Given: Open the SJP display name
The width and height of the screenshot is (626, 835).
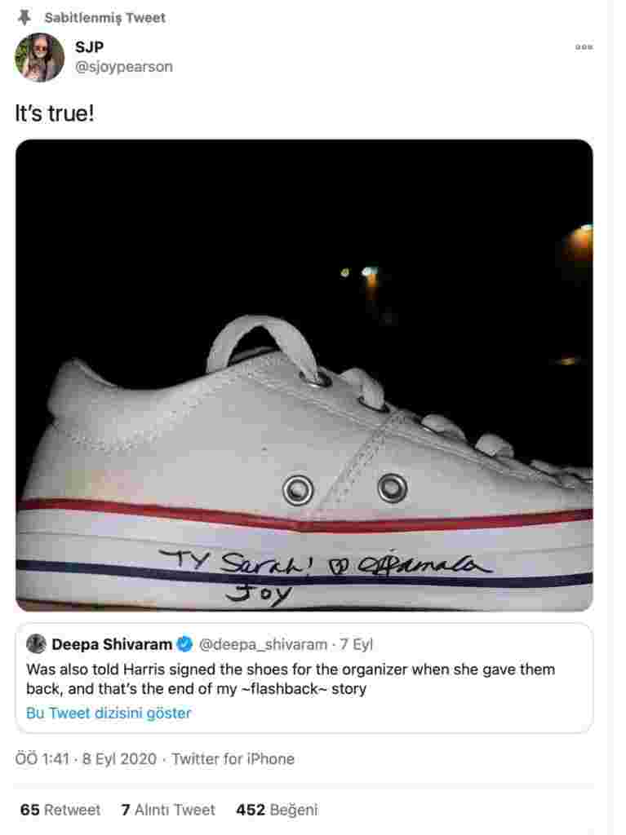Looking at the screenshot, I should (89, 46).
